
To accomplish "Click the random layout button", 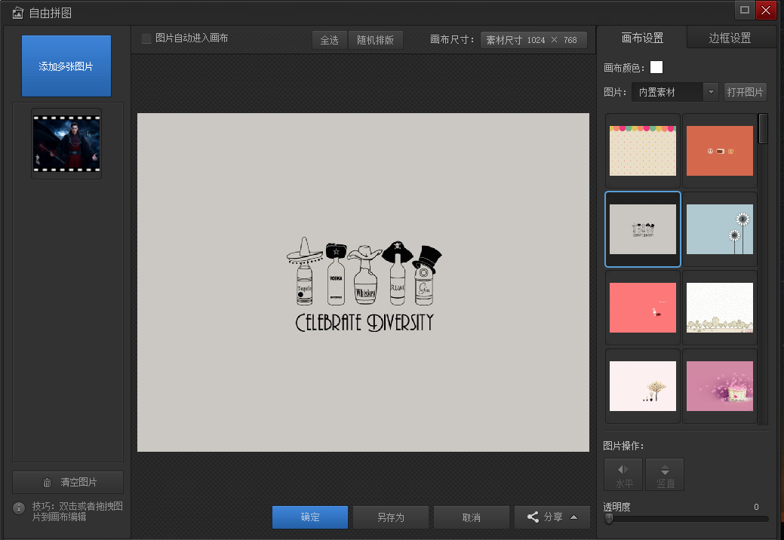I will (375, 40).
